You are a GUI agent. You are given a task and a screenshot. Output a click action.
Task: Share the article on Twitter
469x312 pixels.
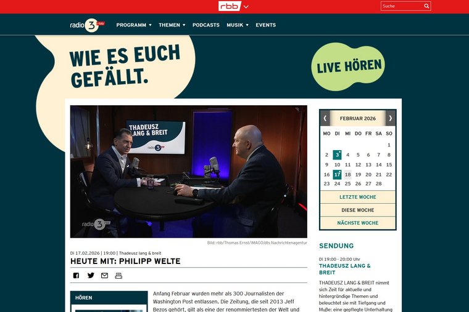coord(91,276)
